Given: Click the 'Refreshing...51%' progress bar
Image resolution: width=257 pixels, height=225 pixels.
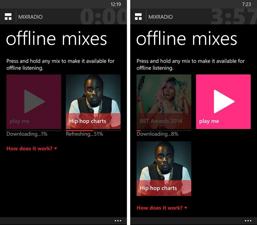Looking at the screenshot, I should click(93, 130).
